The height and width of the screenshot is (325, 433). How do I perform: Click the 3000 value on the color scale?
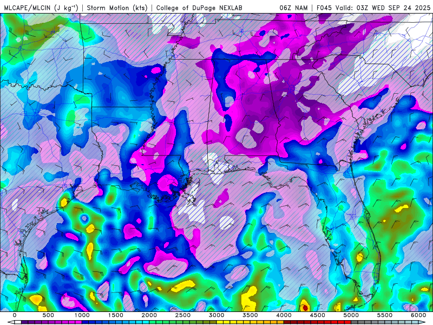pos(216,315)
